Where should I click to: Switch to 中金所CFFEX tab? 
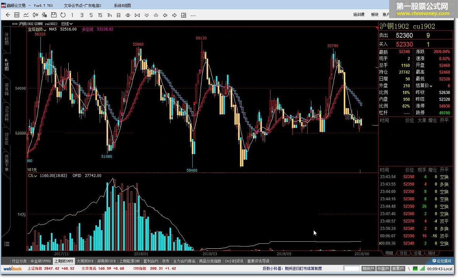pyautogui.click(x=41, y=261)
